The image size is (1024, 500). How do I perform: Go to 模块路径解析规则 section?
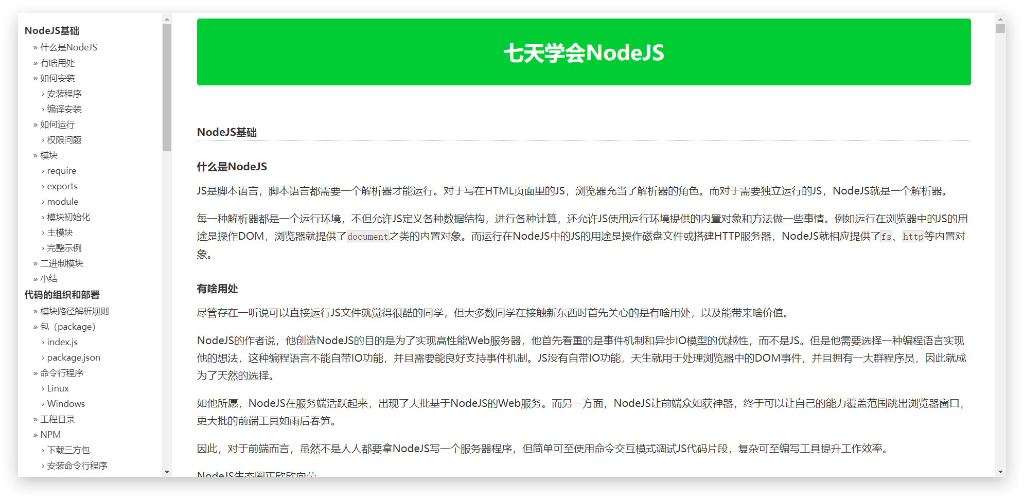click(75, 311)
